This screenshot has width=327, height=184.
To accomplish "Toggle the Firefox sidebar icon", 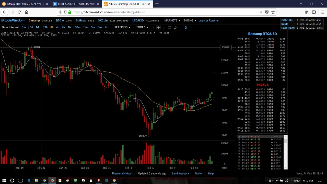I will click(314, 12).
